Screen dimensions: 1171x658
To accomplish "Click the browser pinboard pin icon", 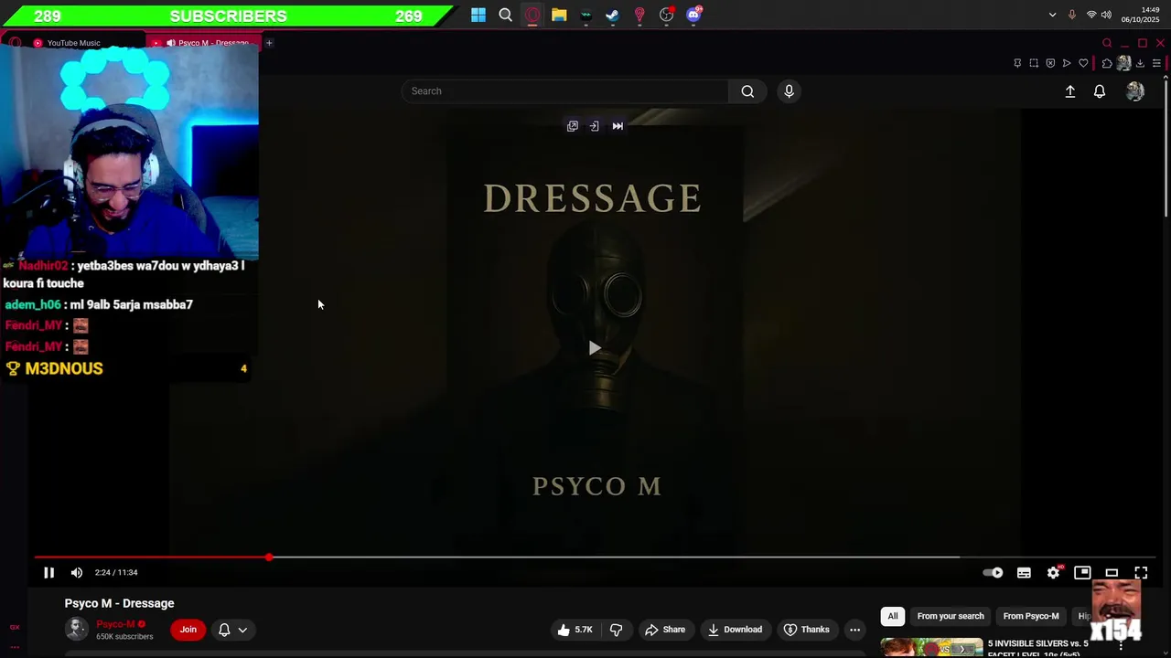I will click(x=1017, y=63).
